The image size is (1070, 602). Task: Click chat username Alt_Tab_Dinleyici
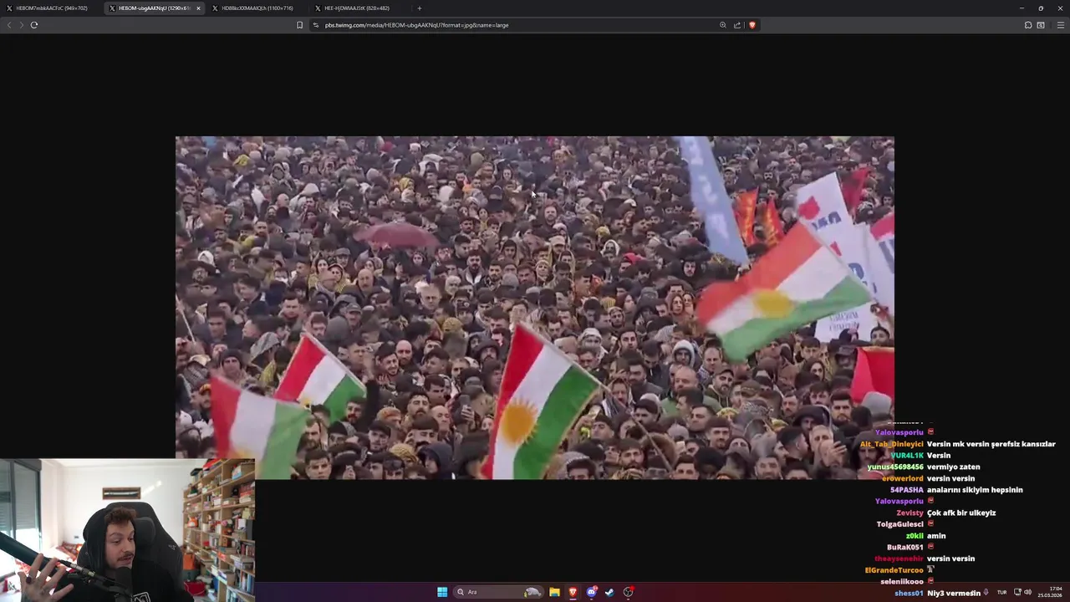891,444
